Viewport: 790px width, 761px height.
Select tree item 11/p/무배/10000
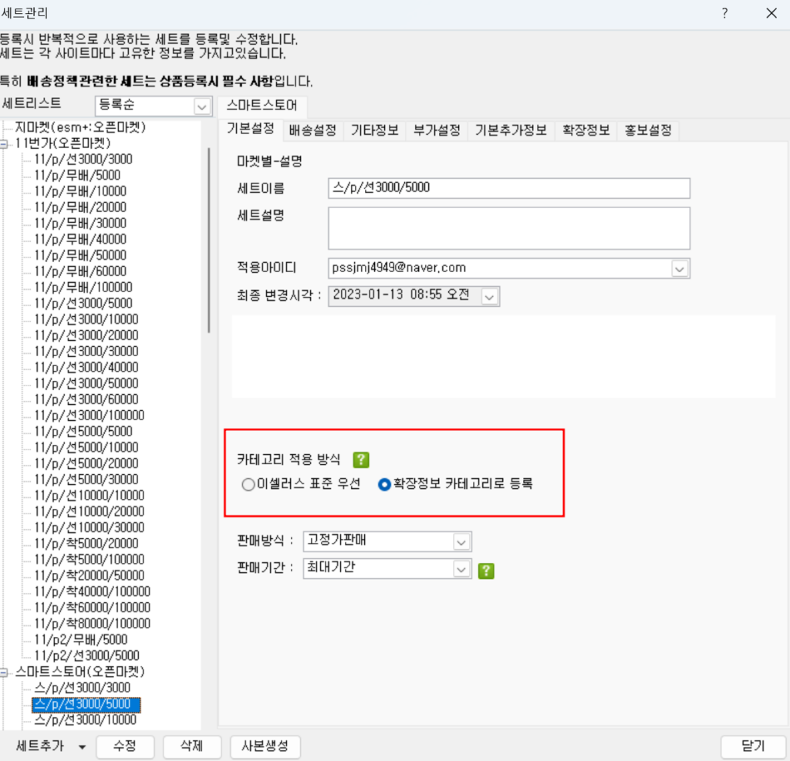click(x=80, y=191)
